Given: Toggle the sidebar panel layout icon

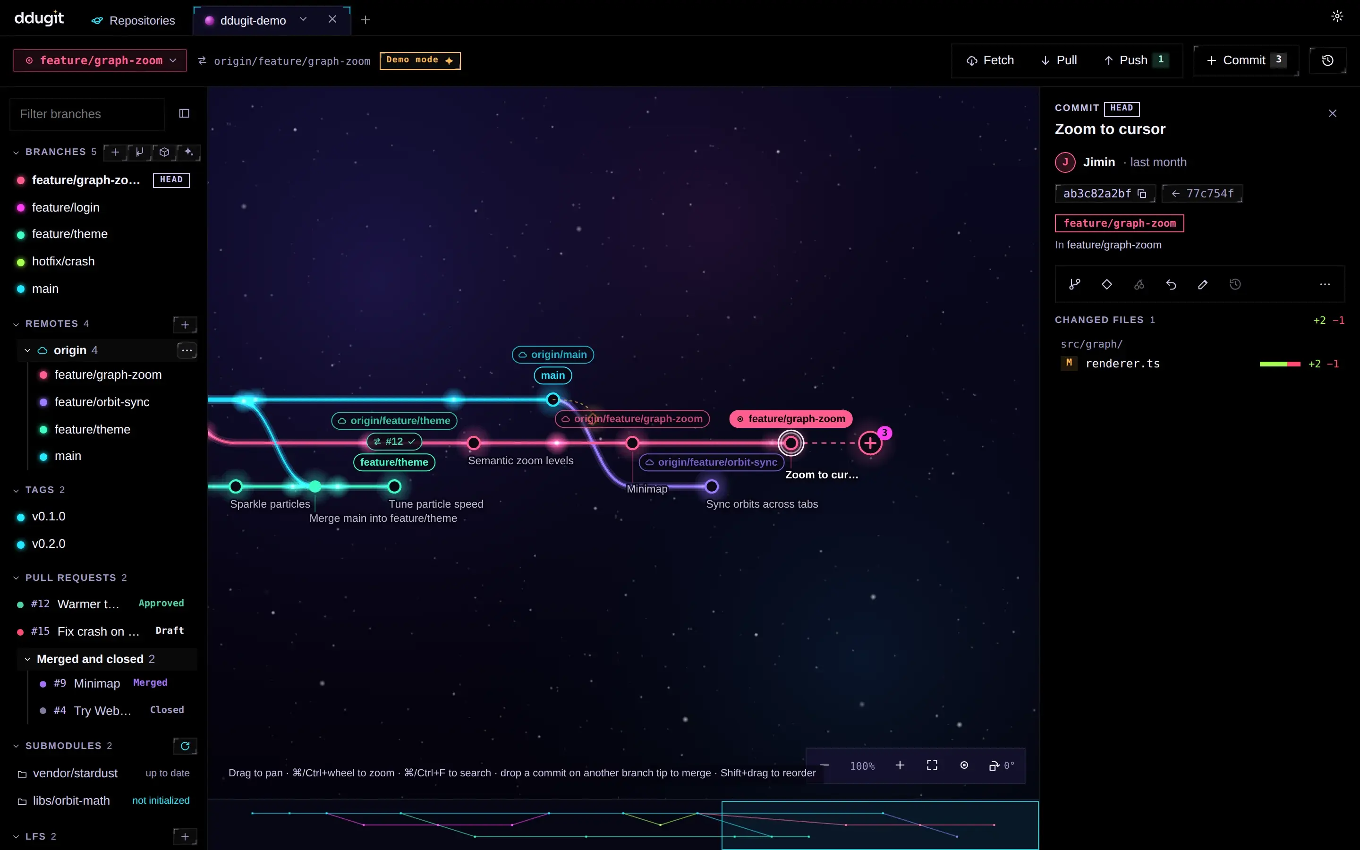Looking at the screenshot, I should (184, 113).
